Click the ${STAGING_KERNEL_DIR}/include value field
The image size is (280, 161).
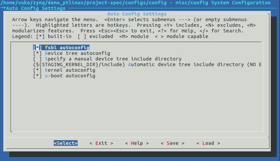coord(79,64)
